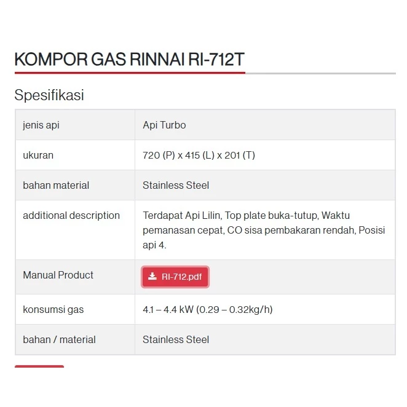Click the 'Terdapat Api Lilin' description paragraph

click(x=263, y=230)
